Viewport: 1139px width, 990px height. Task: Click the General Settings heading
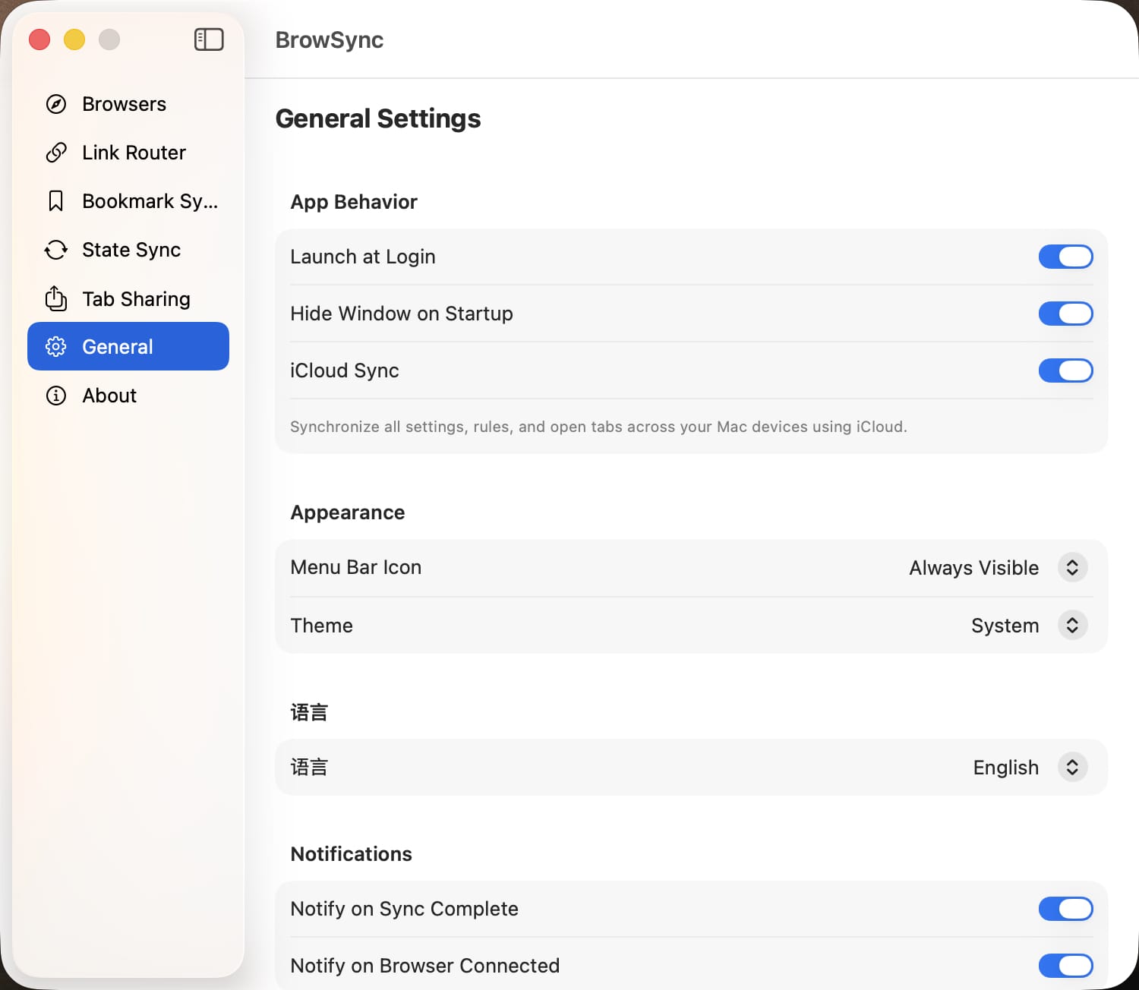pyautogui.click(x=378, y=118)
